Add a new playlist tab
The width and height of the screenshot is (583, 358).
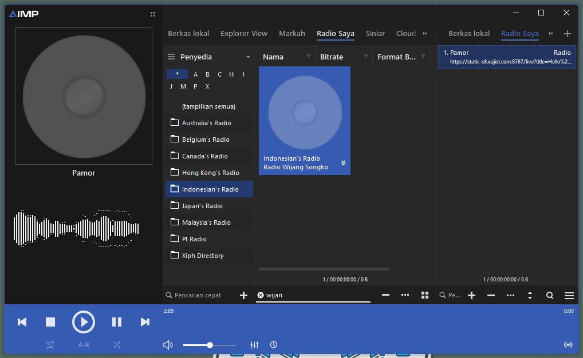coord(568,34)
